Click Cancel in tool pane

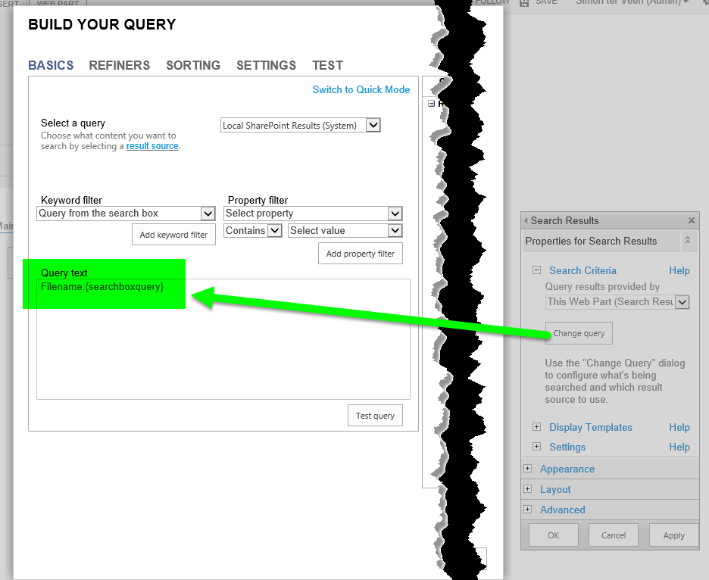(x=614, y=535)
